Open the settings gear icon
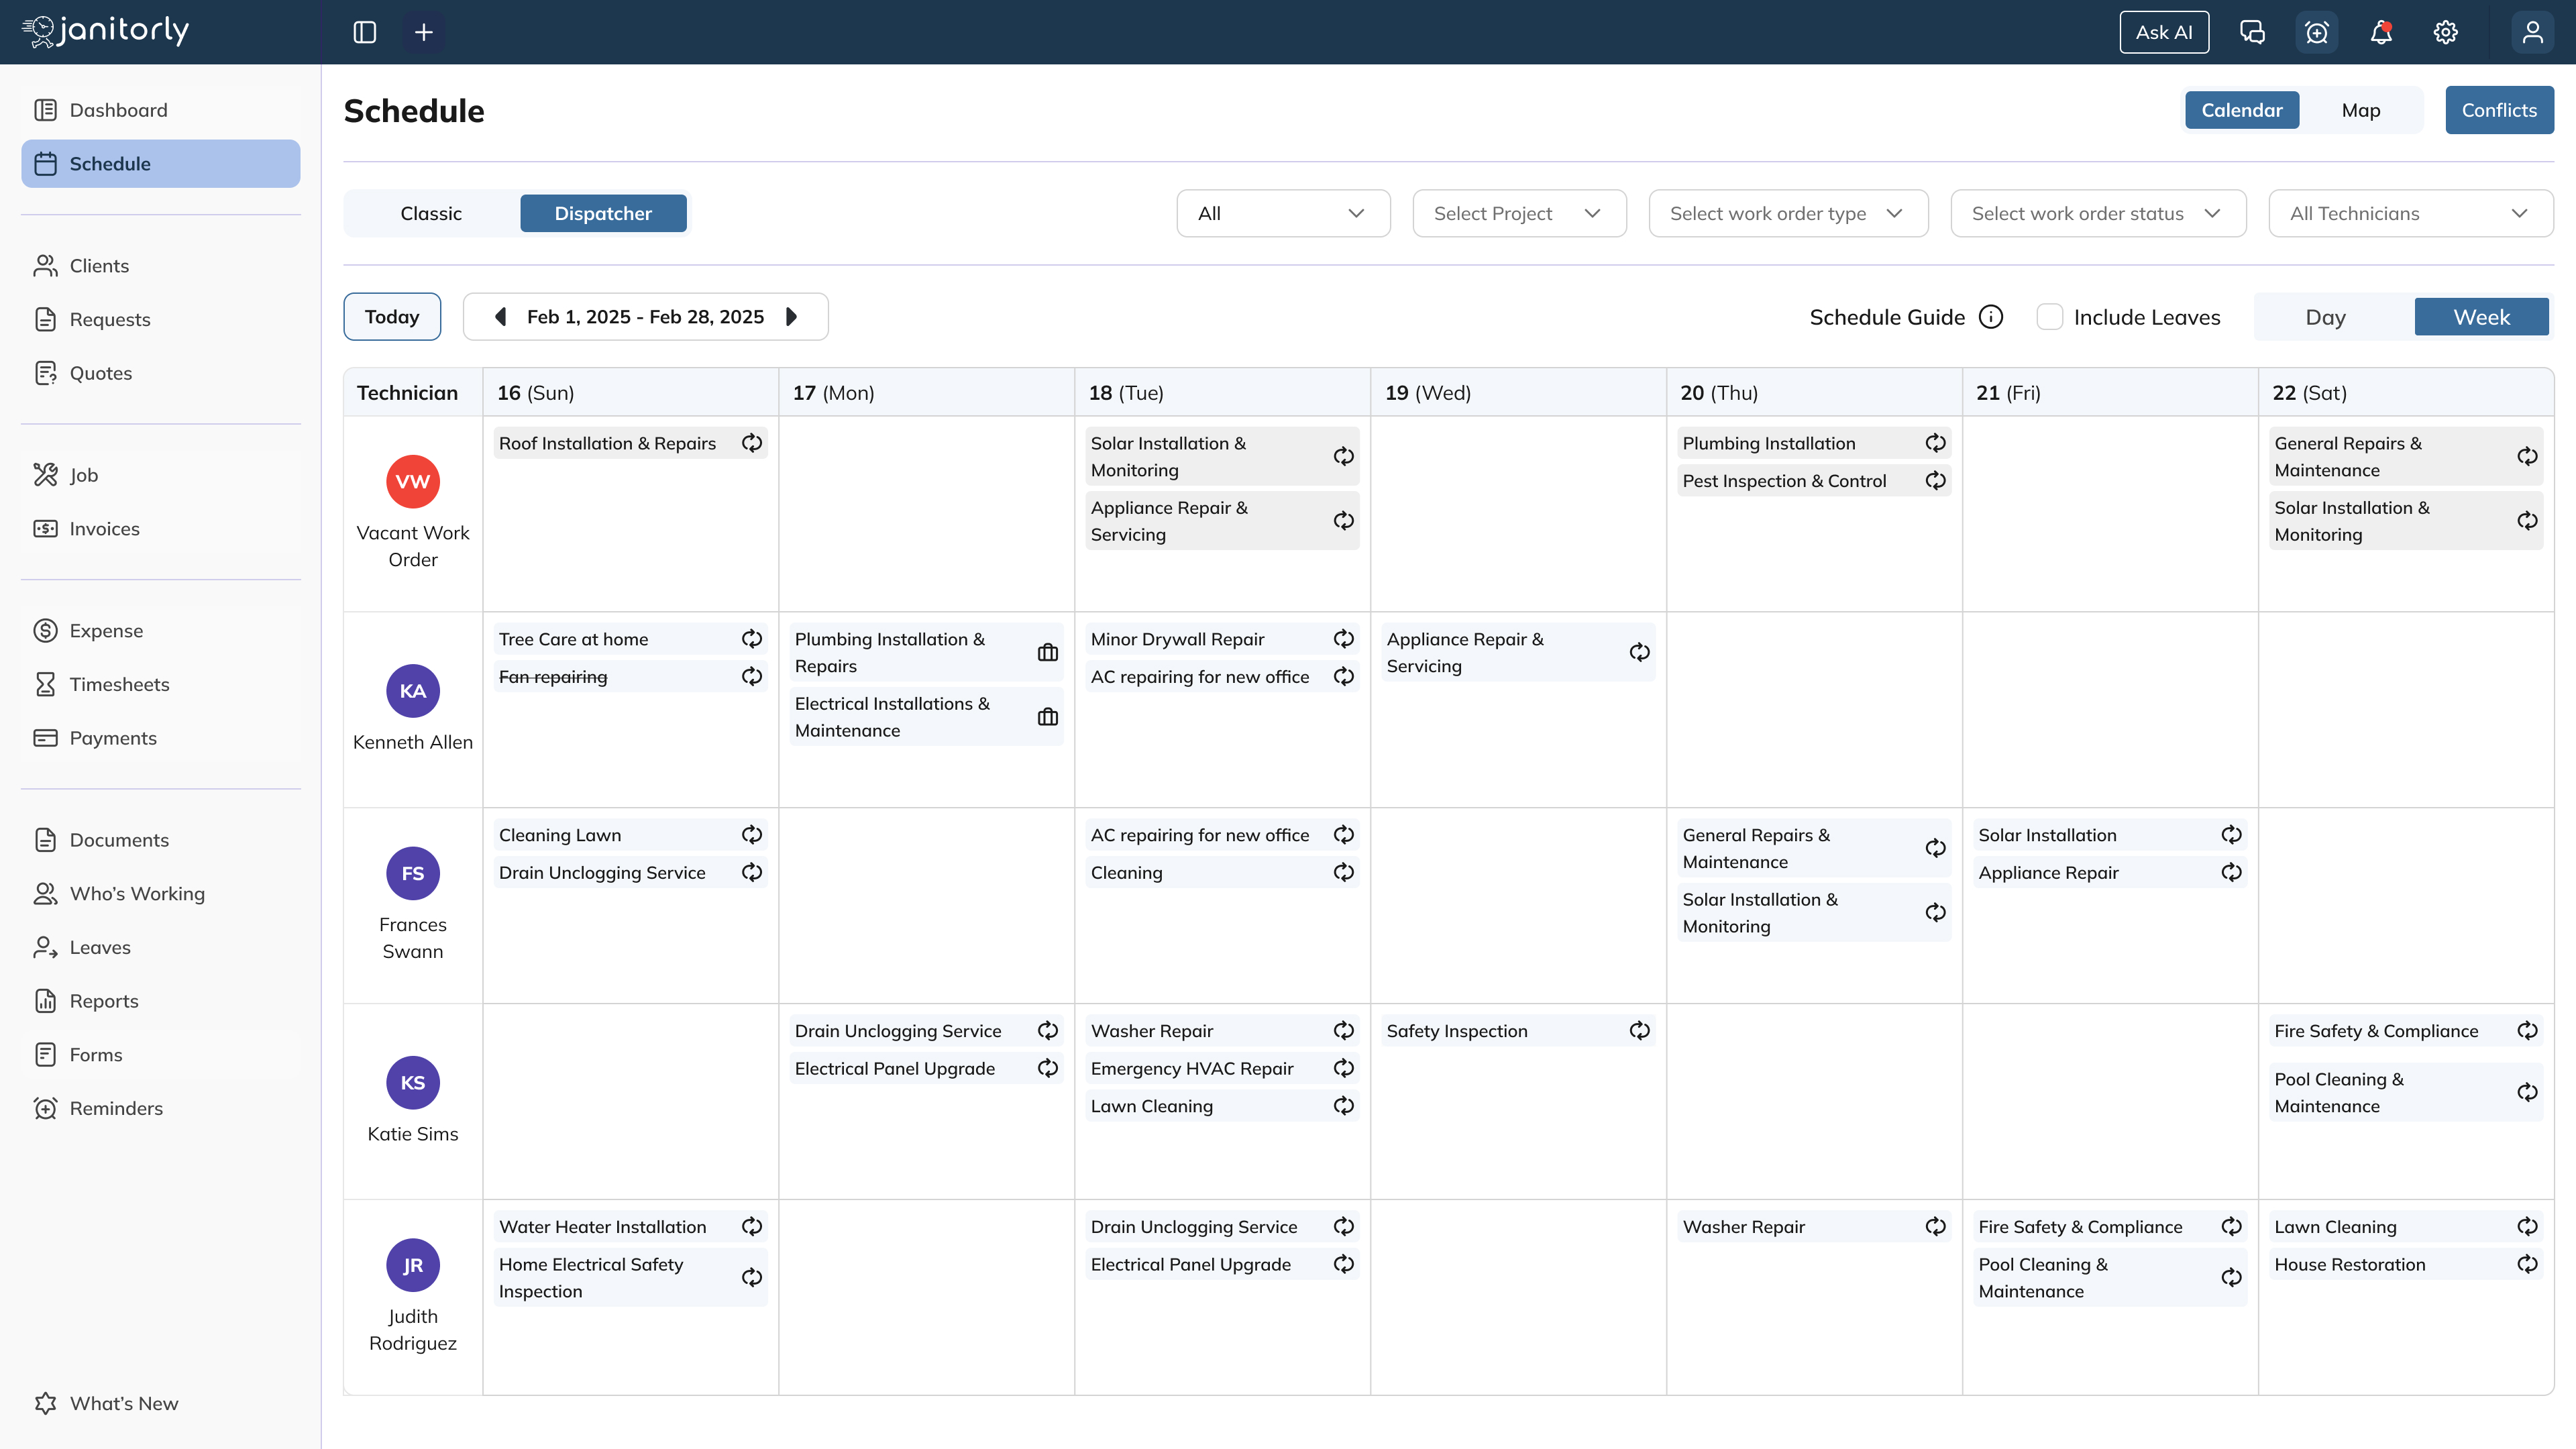Viewport: 2576px width, 1449px height. point(2446,32)
